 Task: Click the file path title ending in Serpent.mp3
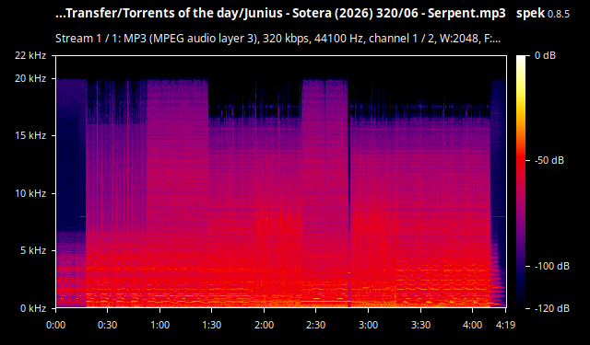(x=280, y=14)
